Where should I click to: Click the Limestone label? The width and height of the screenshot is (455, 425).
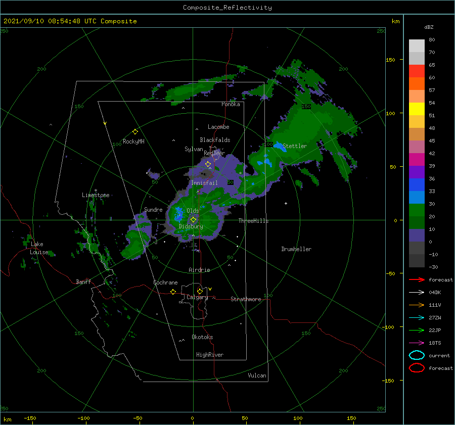(x=96, y=195)
